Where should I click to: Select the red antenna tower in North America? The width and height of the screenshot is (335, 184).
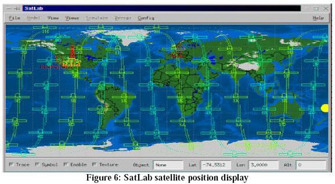tap(72, 52)
